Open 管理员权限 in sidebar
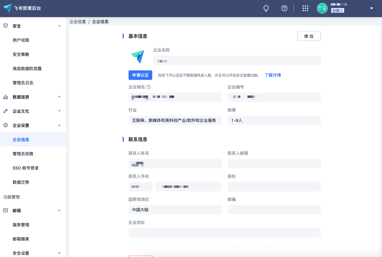382x257 pixels. click(23, 154)
